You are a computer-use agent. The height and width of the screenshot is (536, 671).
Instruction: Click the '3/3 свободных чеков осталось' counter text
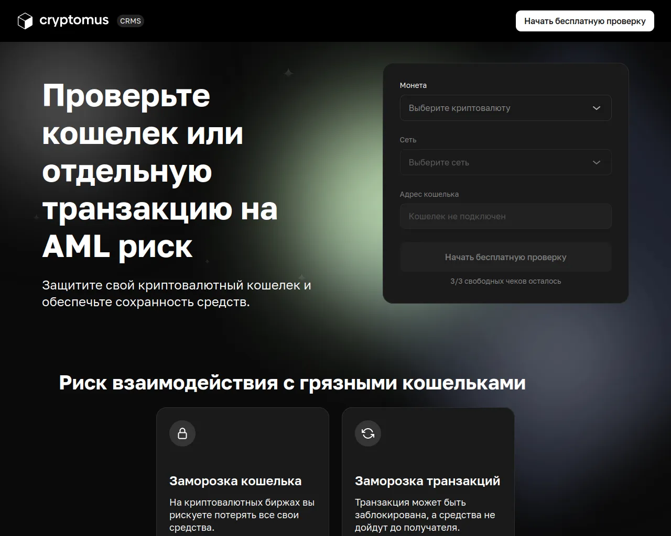click(505, 281)
